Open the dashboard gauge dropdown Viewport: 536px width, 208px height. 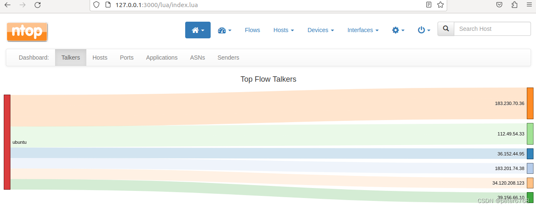224,30
